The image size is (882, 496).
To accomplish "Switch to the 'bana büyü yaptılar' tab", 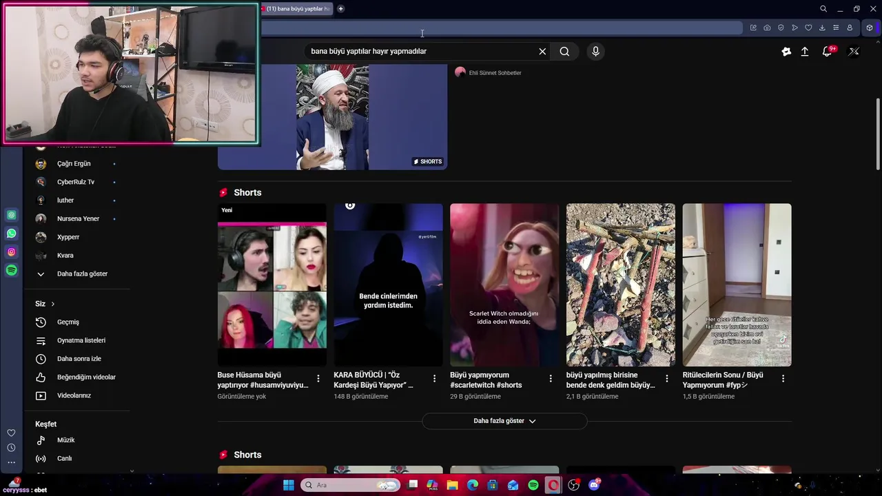I will coord(296,9).
